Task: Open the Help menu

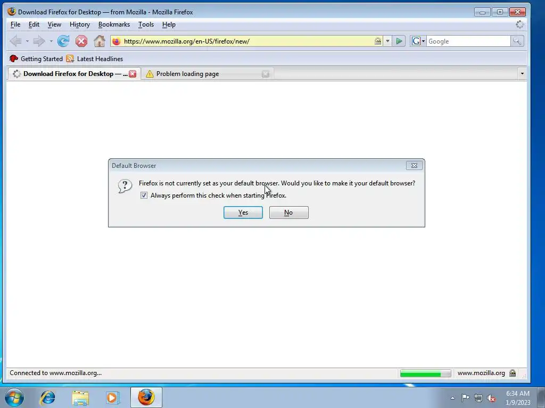Action: pos(169,24)
